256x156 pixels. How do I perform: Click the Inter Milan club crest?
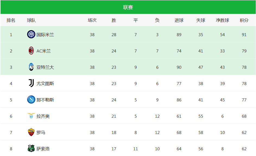click(31, 34)
